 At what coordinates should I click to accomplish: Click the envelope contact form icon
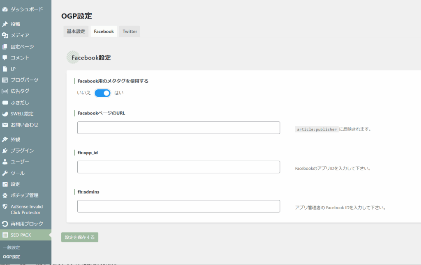5,125
